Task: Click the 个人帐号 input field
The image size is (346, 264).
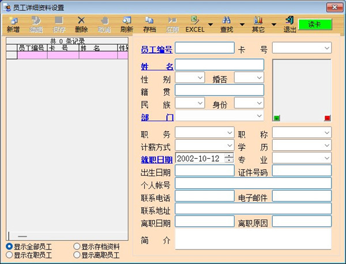Action: (253, 183)
